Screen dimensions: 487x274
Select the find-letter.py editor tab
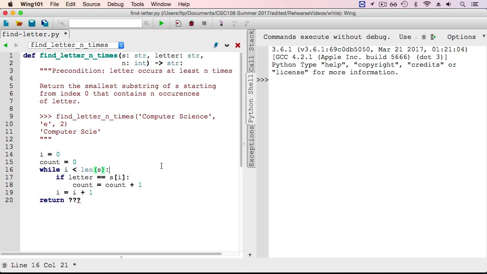coord(35,34)
